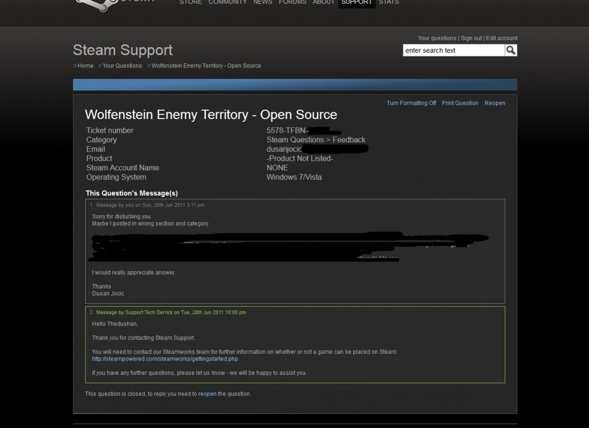Click the highlighted SUPPORT tab

[x=356, y=2]
